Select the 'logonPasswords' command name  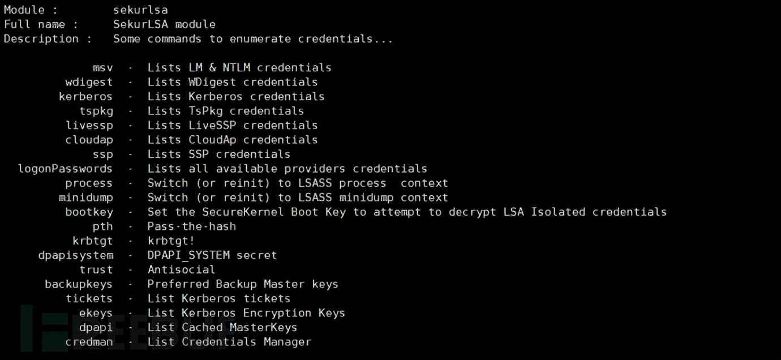pyautogui.click(x=65, y=169)
